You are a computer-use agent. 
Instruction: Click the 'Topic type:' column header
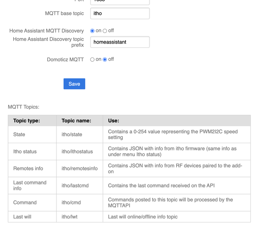tap(26, 121)
